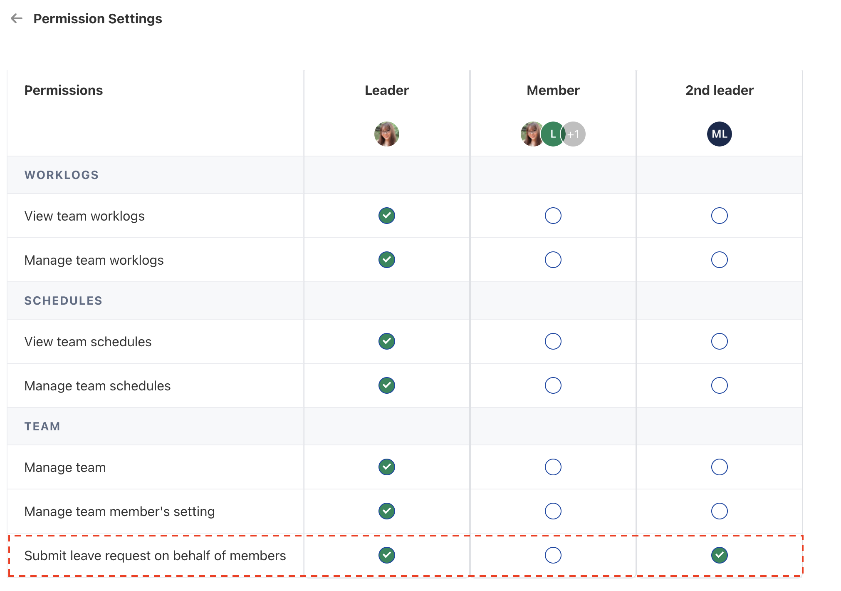Click the Leader's profile photo avatar

point(386,134)
